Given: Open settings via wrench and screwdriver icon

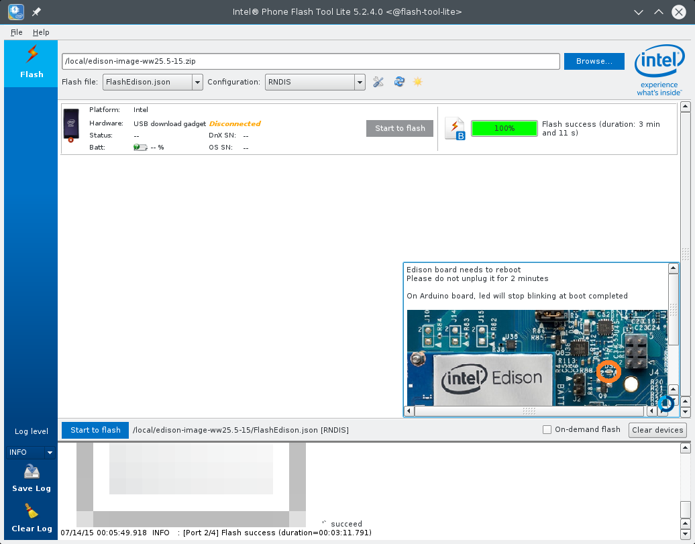Looking at the screenshot, I should coord(378,82).
